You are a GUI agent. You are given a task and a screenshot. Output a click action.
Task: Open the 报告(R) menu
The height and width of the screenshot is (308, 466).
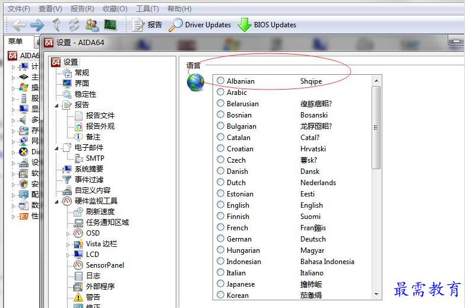click(83, 9)
